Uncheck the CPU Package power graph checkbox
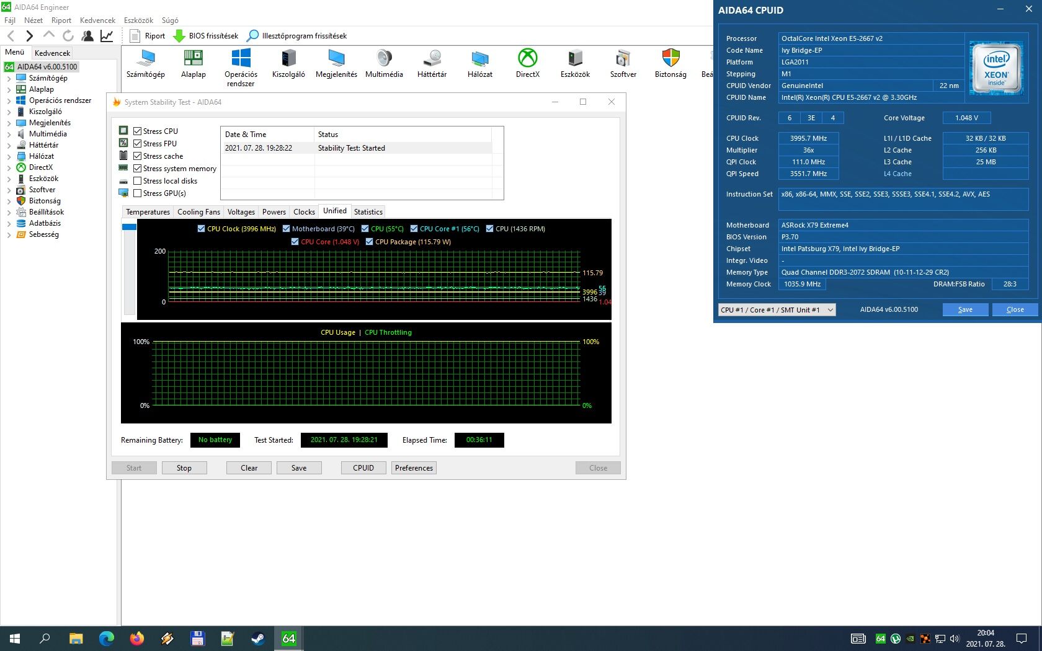 click(x=369, y=242)
